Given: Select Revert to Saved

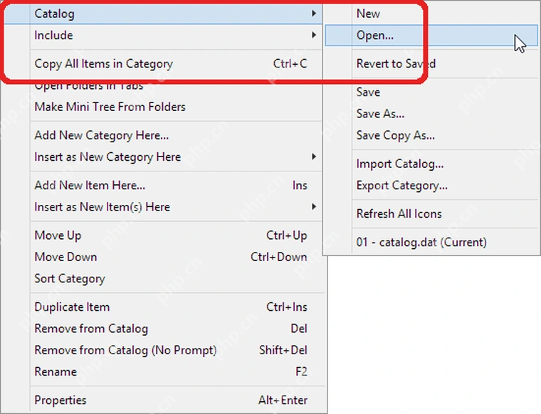Looking at the screenshot, I should coord(431,64).
